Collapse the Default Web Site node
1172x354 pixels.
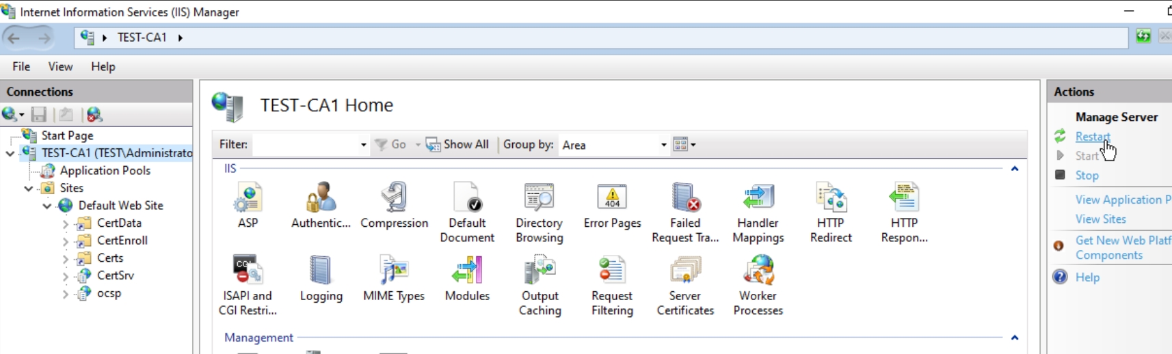point(47,206)
